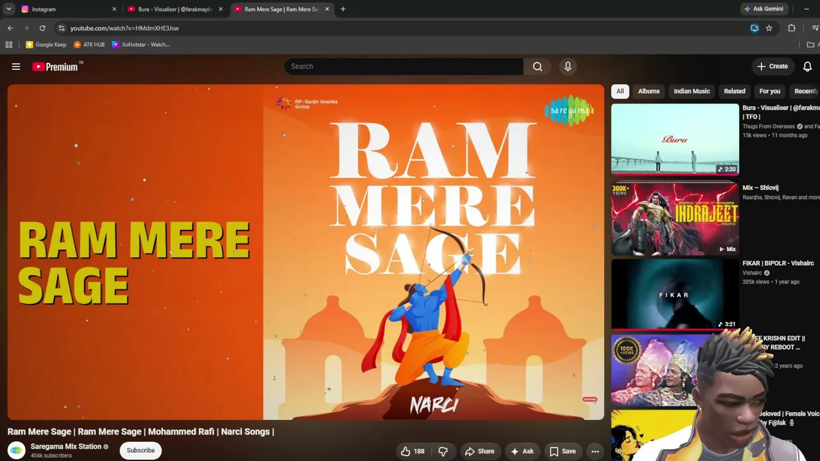820x461 pixels.
Task: Expand the tab search dropdown arrow
Action: coord(9,9)
